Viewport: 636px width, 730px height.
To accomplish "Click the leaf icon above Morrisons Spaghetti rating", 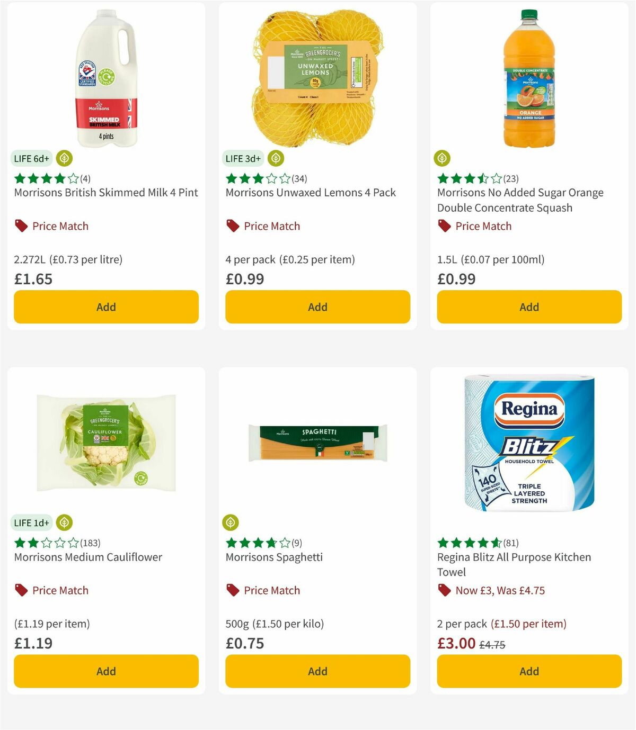I will point(231,522).
